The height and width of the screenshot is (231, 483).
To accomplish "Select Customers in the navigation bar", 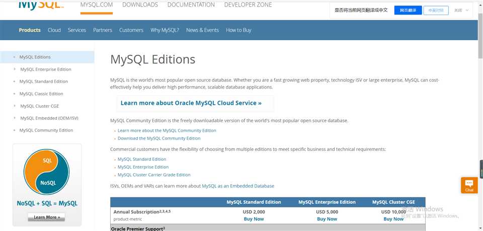I will (131, 30).
